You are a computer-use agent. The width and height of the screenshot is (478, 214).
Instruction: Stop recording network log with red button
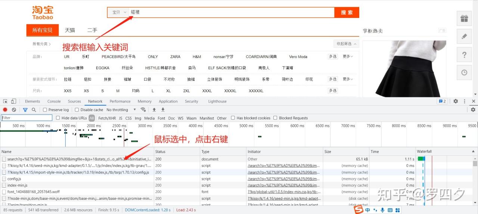click(x=5, y=110)
